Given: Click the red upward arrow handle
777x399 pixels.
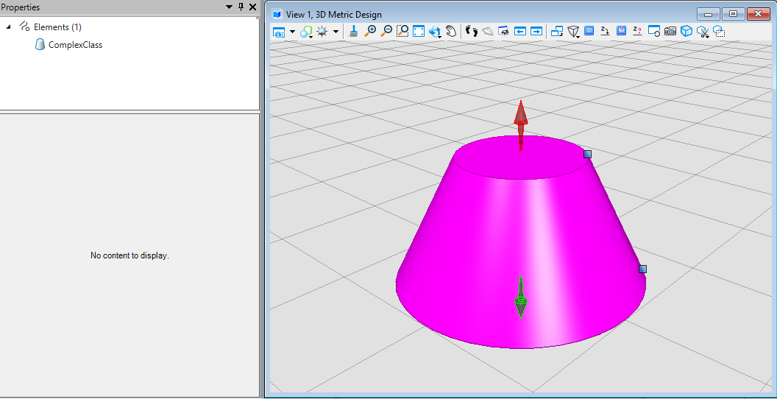Looking at the screenshot, I should click(520, 125).
